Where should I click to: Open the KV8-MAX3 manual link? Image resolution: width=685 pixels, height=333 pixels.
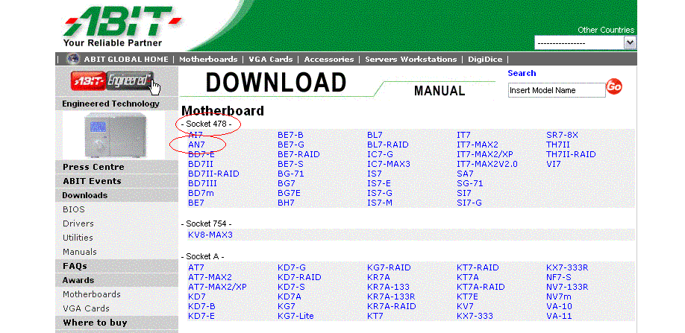tap(210, 235)
